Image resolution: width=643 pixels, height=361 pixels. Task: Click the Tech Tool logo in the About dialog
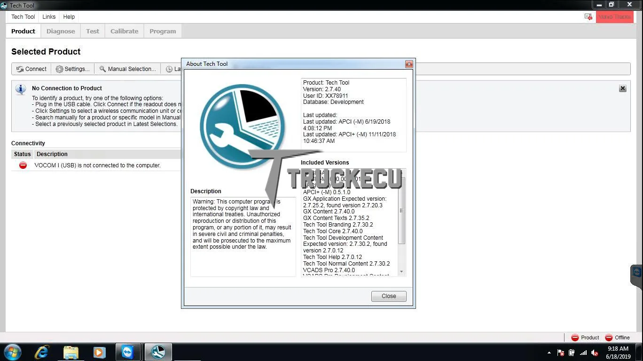click(242, 127)
